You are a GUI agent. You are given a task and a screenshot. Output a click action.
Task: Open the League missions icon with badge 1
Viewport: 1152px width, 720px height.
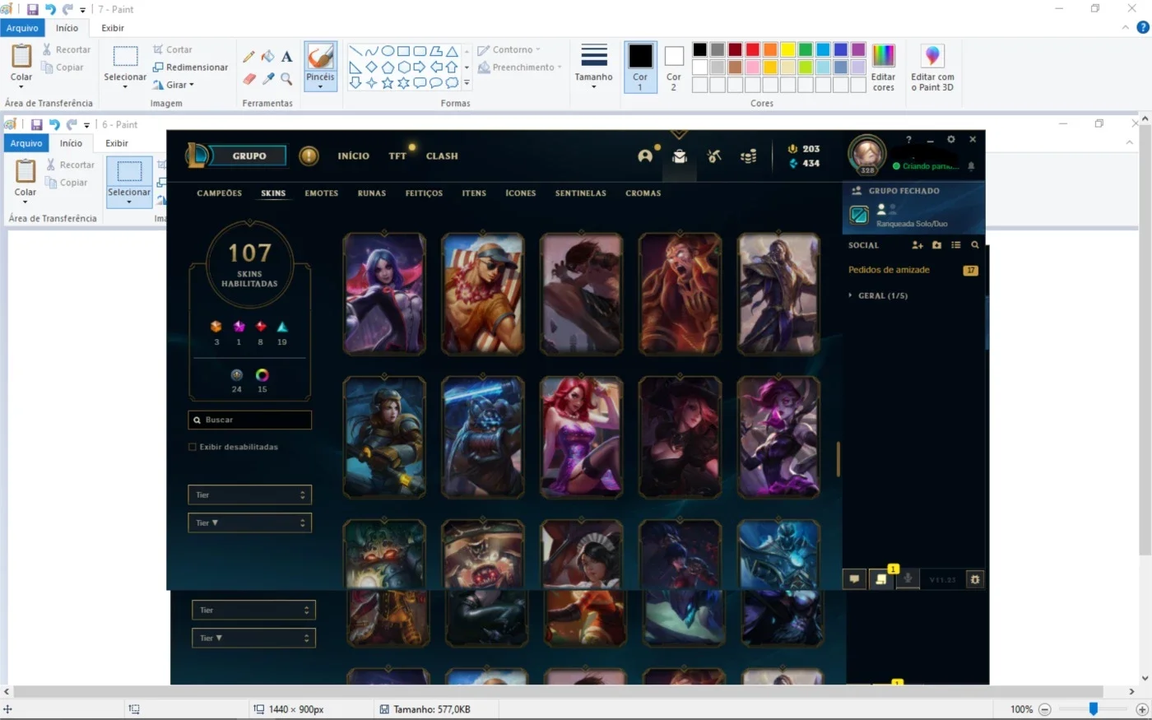pos(881,579)
